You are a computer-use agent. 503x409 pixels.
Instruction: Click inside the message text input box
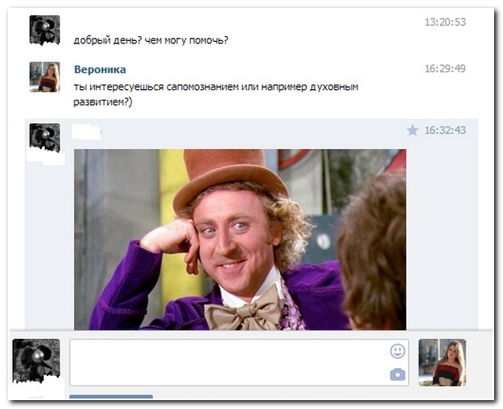[239, 362]
